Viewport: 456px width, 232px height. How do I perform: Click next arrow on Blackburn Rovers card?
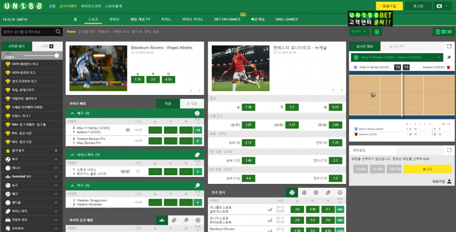click(x=199, y=91)
